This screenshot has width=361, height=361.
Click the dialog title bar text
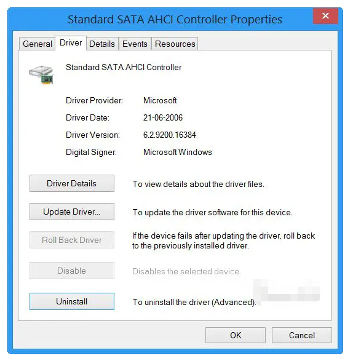tap(175, 19)
